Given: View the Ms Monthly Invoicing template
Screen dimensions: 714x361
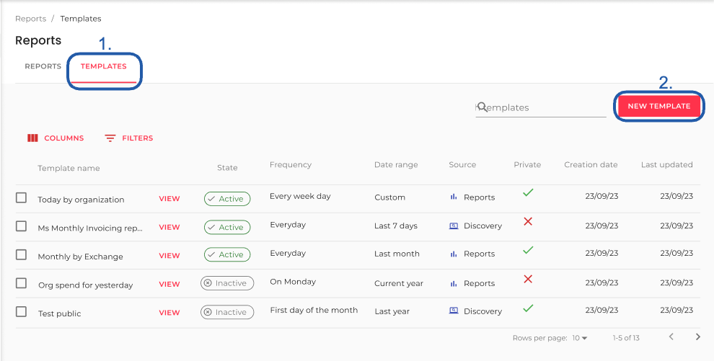Looking at the screenshot, I should pyautogui.click(x=169, y=228).
